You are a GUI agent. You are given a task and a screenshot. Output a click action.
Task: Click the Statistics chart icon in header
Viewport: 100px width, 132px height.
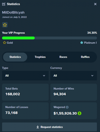4,4
